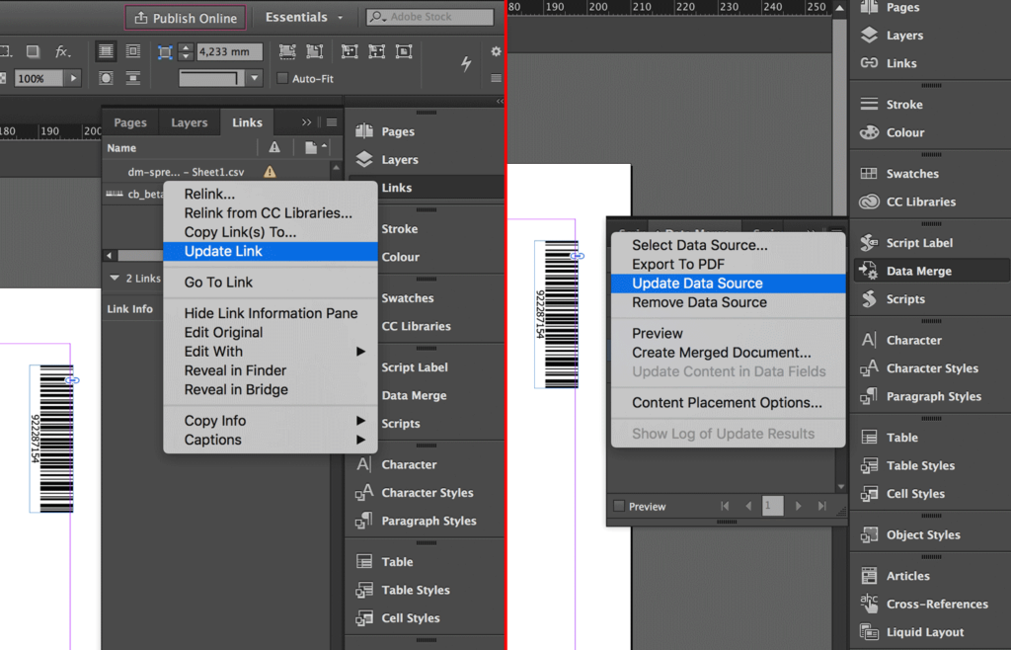This screenshot has width=1011, height=650.
Task: Increase the 4,233 mm value with stepper
Action: 186,47
